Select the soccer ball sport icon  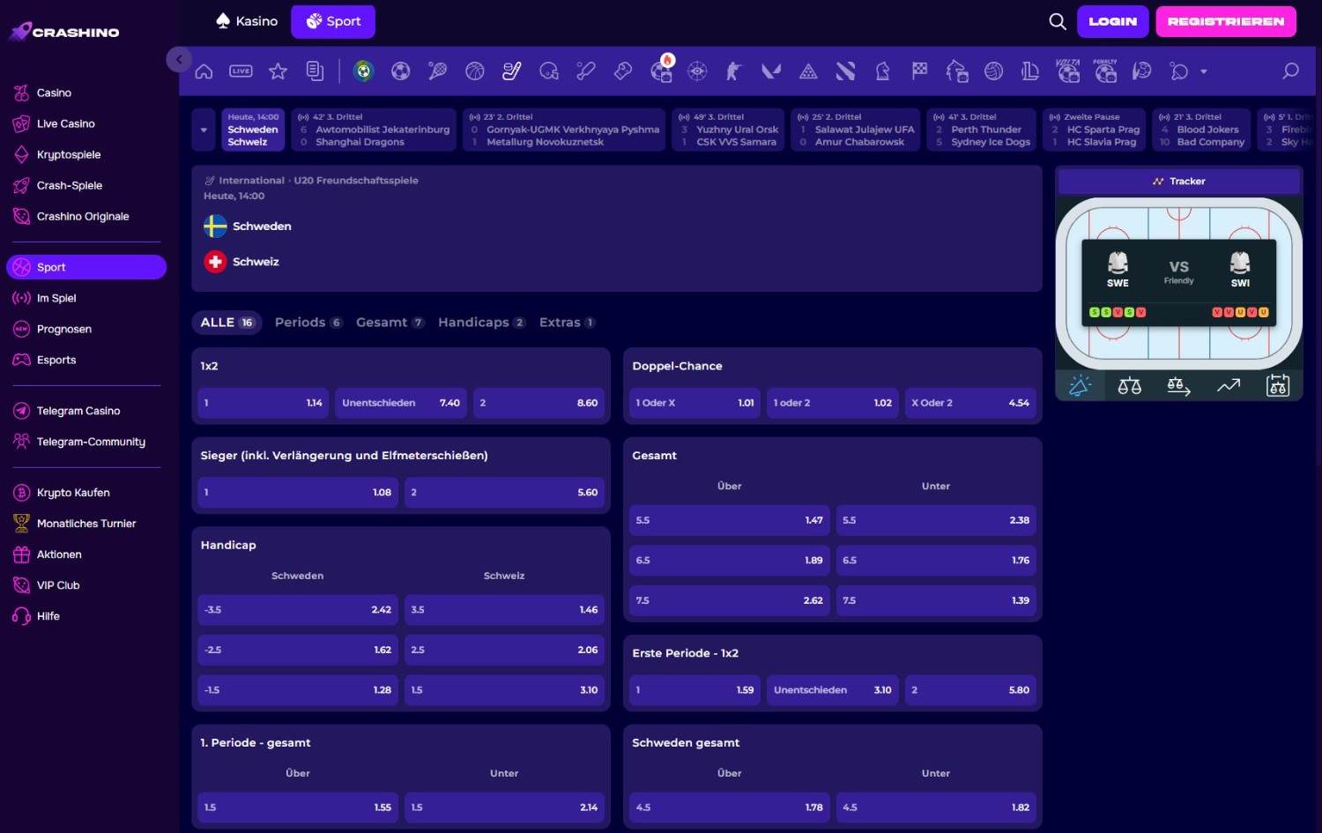tap(401, 71)
